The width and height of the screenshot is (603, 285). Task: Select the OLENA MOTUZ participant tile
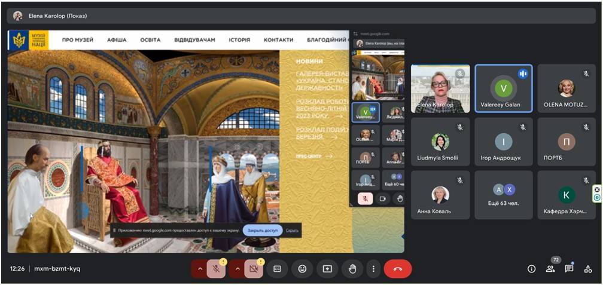[567, 88]
